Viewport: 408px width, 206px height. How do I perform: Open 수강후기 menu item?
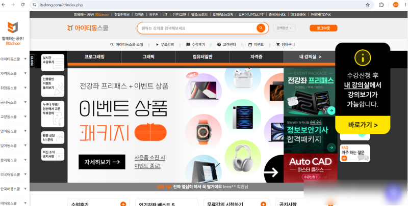196,45
